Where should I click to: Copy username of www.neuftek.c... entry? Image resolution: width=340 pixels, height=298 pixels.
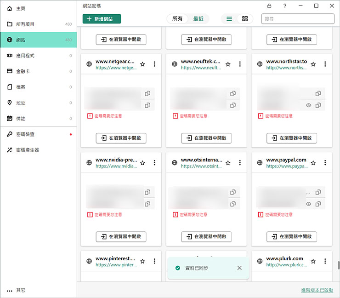point(233,93)
